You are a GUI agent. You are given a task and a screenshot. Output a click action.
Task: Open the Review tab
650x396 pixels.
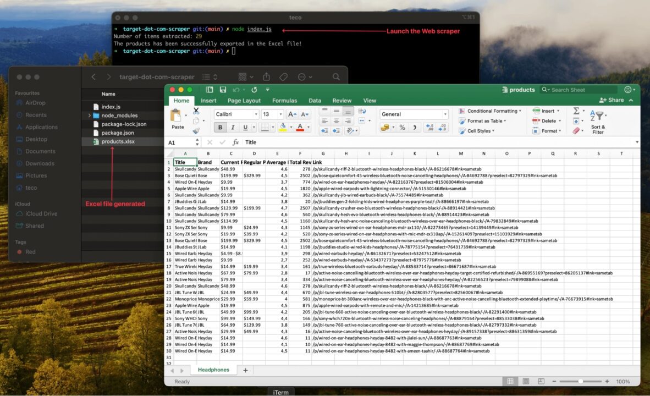pos(341,100)
